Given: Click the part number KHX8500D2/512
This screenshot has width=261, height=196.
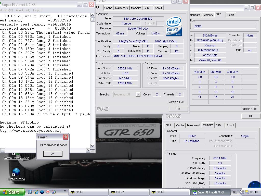Looking at the screenshot, I should point(210,50).
